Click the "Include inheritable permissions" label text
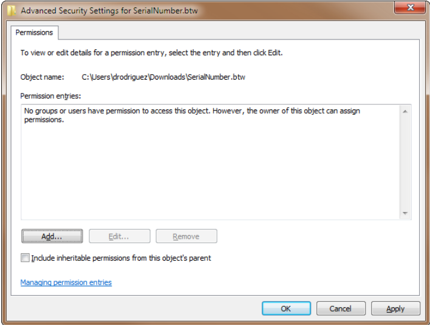Viewport: 430px width, 325px height. click(121, 258)
